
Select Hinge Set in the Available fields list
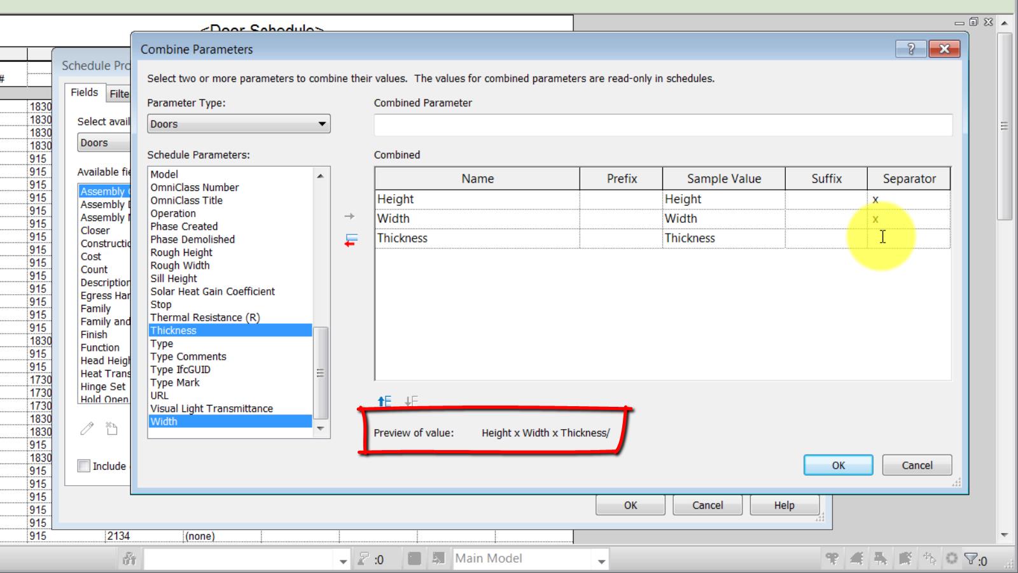(x=103, y=386)
